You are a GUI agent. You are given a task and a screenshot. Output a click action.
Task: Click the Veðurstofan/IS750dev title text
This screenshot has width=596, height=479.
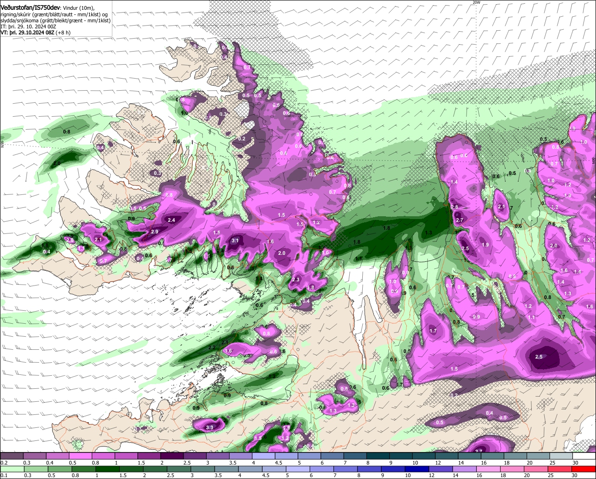[x=30, y=7]
